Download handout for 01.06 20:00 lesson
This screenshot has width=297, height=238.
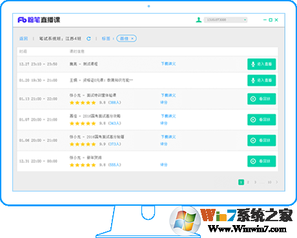coord(169,137)
